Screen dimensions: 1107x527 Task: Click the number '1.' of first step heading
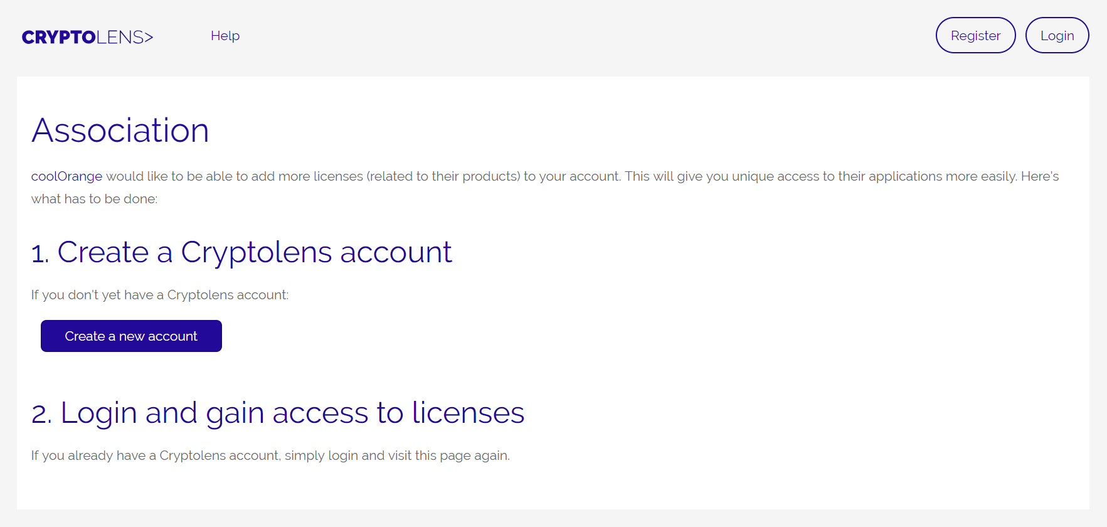(40, 253)
